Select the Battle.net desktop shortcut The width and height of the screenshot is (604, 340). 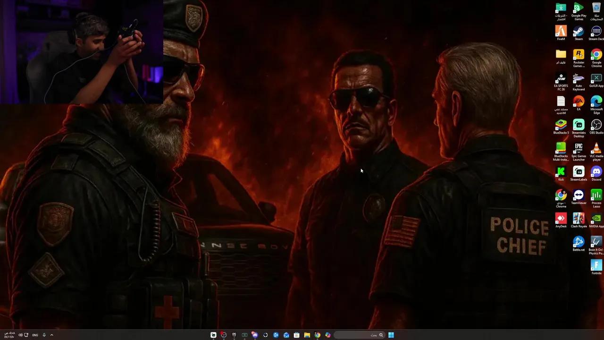click(x=579, y=243)
